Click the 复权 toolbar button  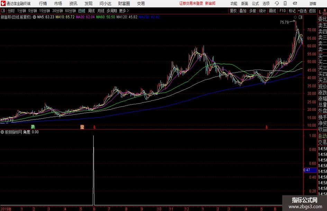coord(233,11)
